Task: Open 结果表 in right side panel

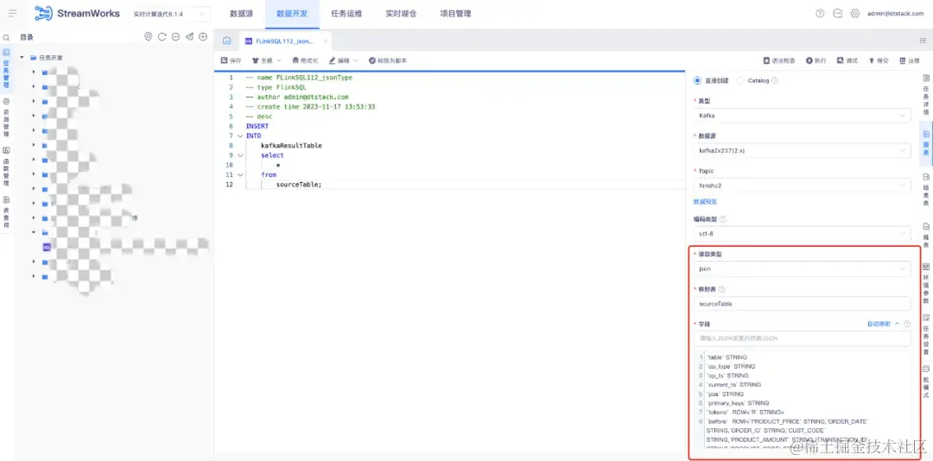Action: (x=926, y=190)
